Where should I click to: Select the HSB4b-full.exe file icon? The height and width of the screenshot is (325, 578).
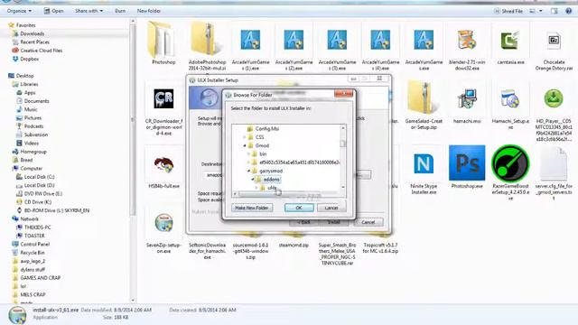[163, 164]
